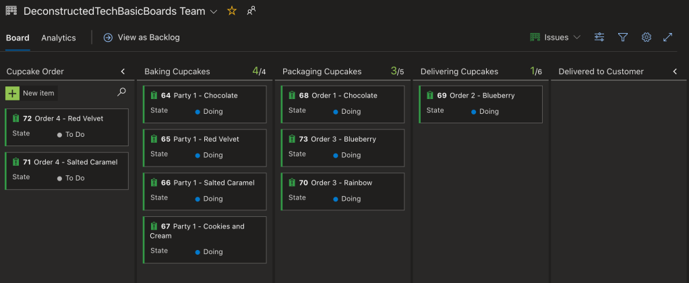689x283 pixels.
Task: Collapse the Delivered to Customer column
Action: [x=675, y=71]
